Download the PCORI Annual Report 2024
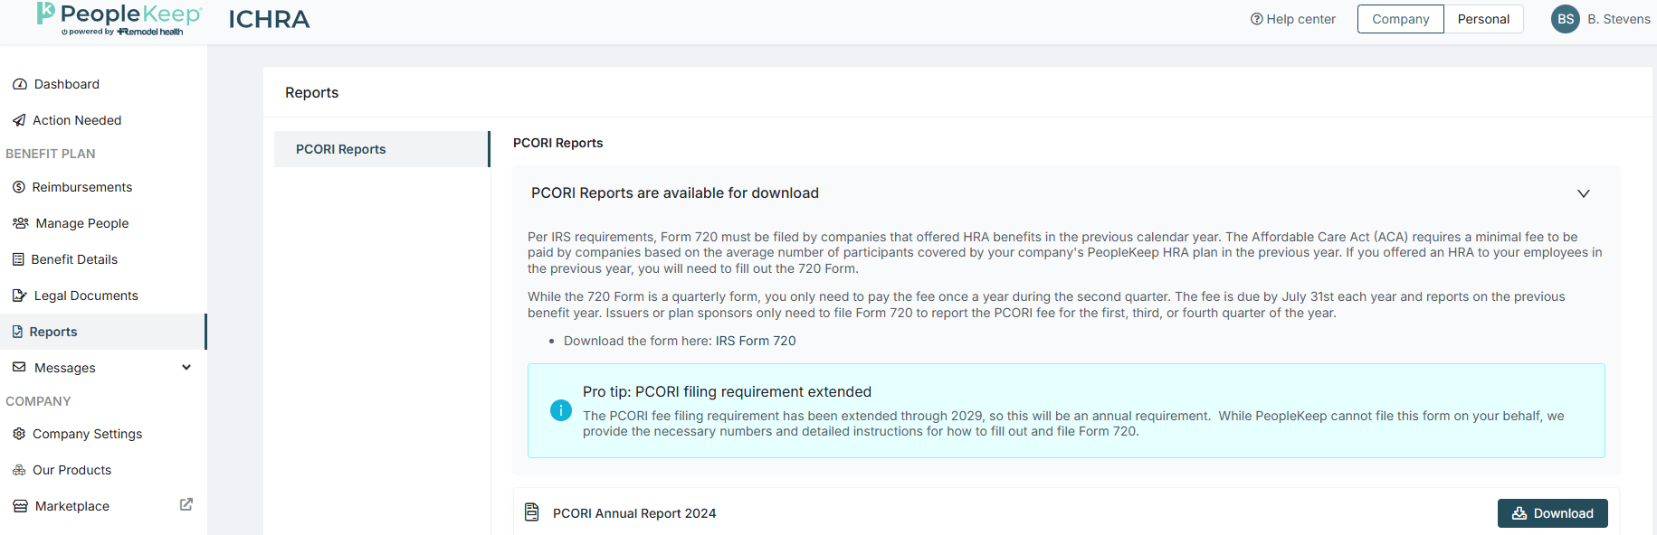This screenshot has width=1657, height=535. [1552, 513]
